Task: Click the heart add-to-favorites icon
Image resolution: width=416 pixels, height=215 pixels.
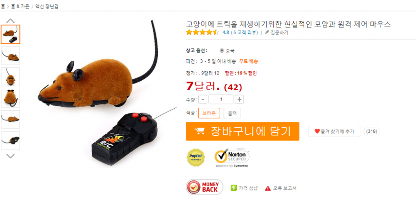Action: point(317,131)
